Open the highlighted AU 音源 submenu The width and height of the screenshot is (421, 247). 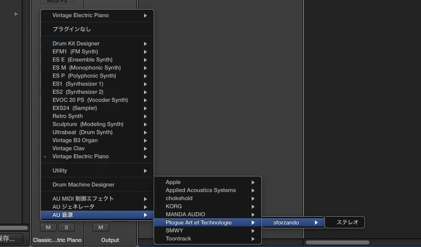pos(97,215)
